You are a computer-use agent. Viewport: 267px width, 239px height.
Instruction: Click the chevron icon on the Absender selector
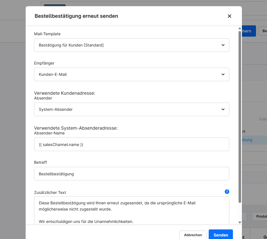coord(223,109)
